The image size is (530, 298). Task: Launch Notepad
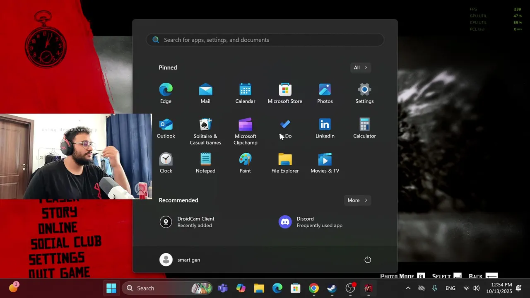205,163
